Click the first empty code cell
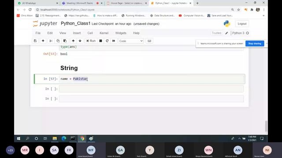 [x=152, y=89]
